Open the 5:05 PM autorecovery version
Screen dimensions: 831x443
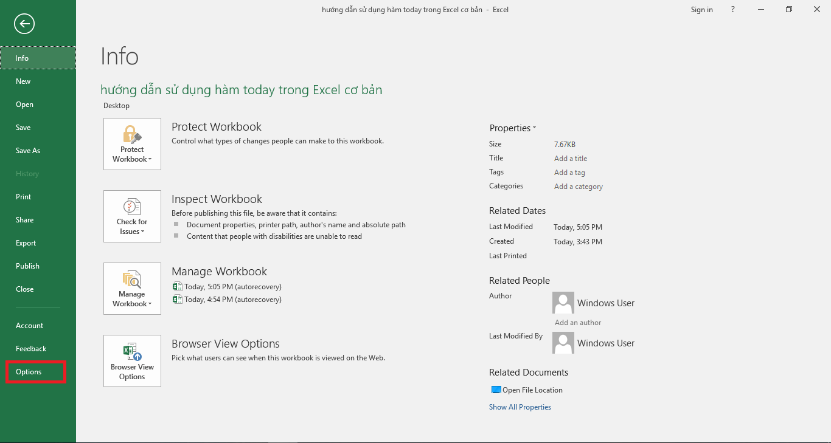click(227, 287)
